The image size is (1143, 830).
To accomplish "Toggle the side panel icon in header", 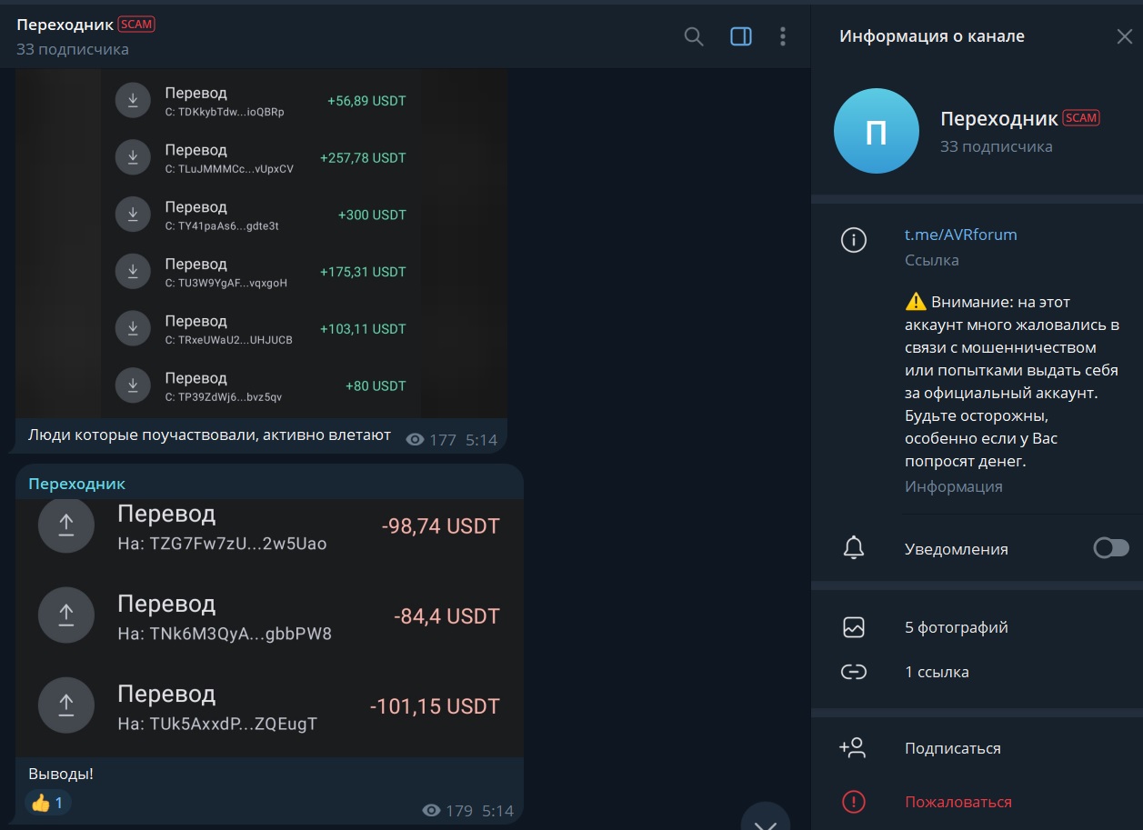I will pyautogui.click(x=741, y=36).
